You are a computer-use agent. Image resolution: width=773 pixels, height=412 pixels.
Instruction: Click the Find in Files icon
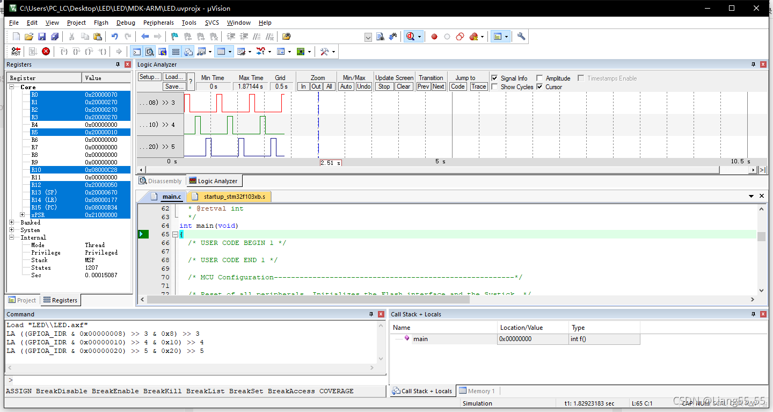[x=380, y=37]
